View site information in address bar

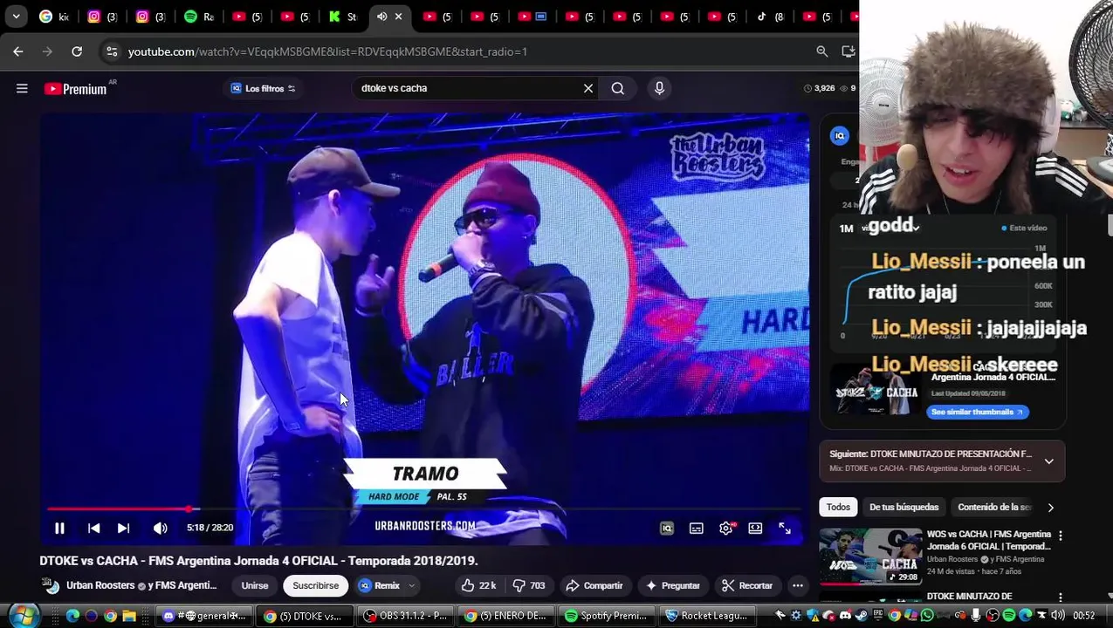pos(112,51)
